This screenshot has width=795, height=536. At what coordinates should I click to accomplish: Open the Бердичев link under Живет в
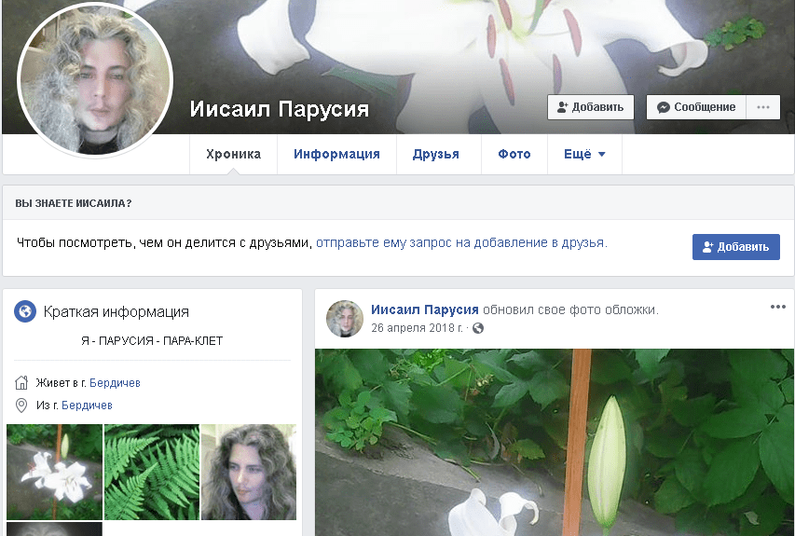point(115,383)
